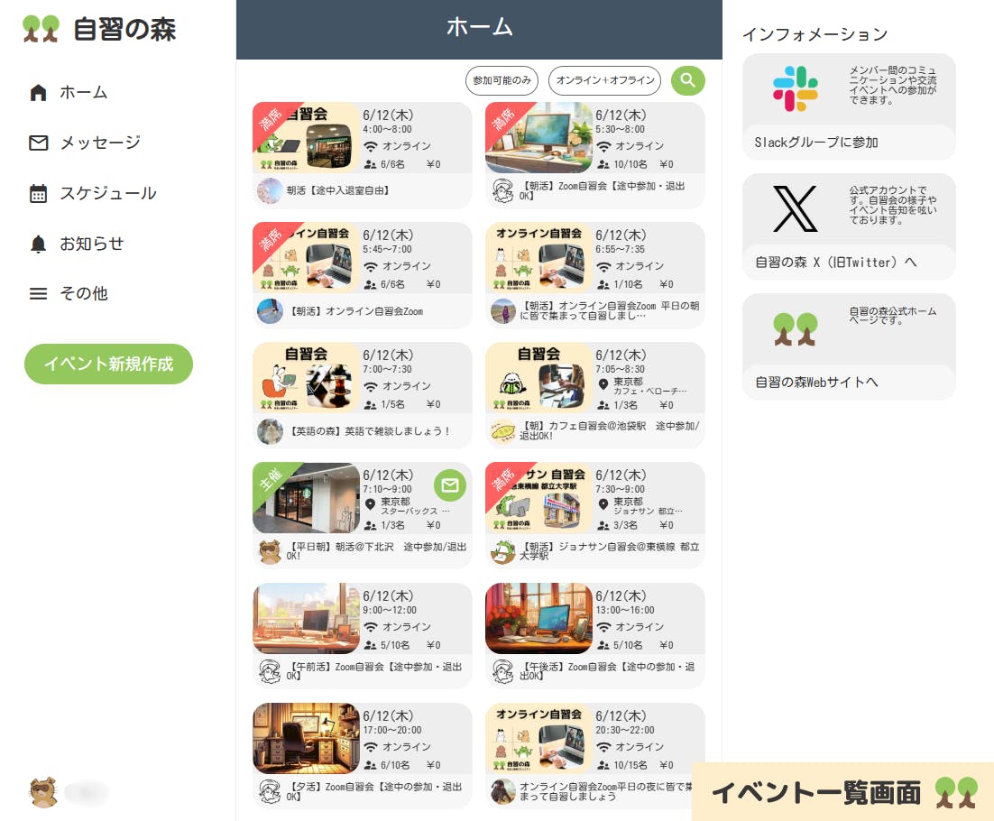Open the 英語の森 event card thumbnail
This screenshot has height=821, width=994.
307,378
